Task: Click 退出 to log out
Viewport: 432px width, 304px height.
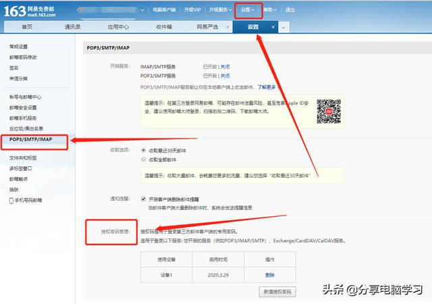Action: coord(290,9)
